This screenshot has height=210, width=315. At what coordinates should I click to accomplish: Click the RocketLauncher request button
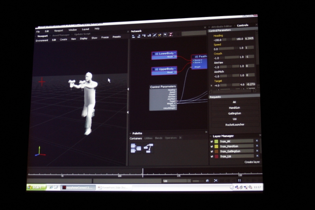(235, 125)
